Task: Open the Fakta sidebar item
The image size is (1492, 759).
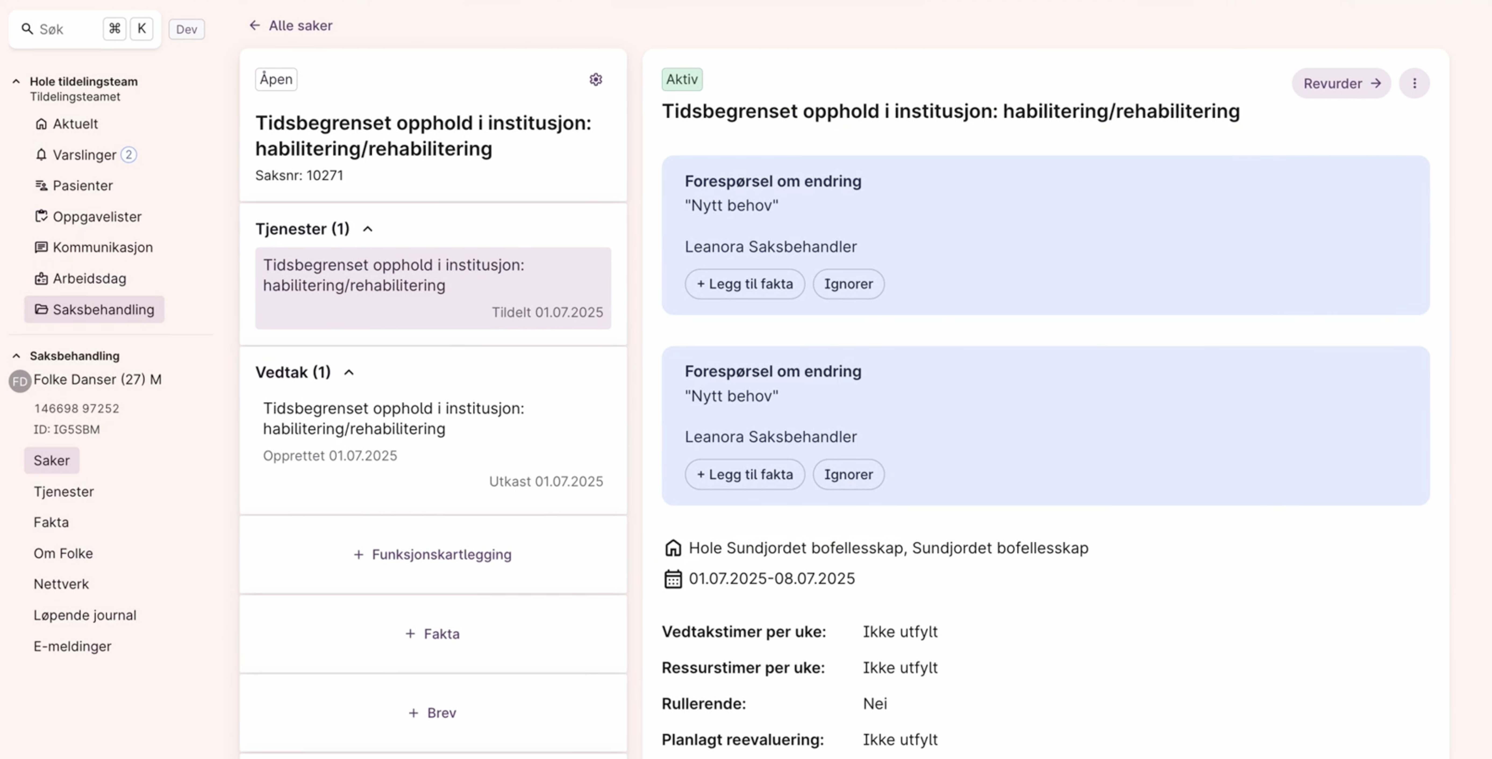Action: [51, 522]
